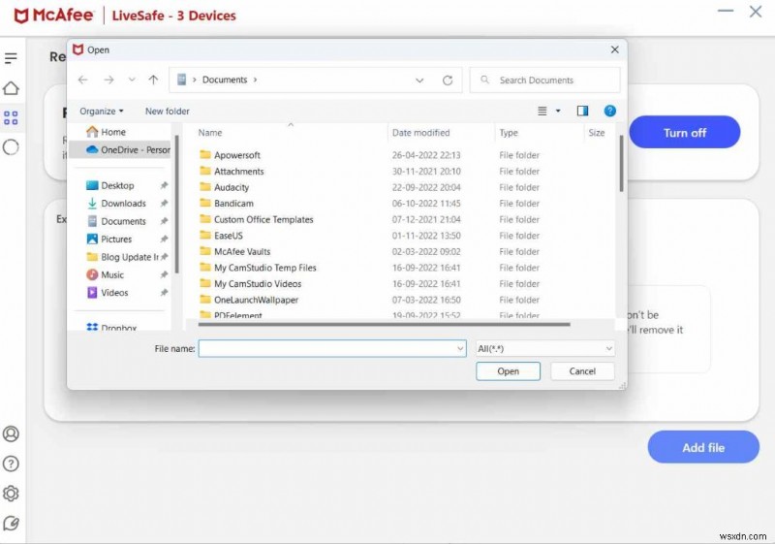This screenshot has height=544, width=775.
Task: Refresh the Documents folder listing
Action: pyautogui.click(x=448, y=80)
